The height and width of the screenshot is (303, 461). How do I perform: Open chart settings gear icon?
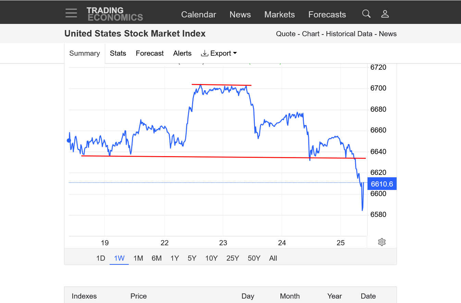[x=382, y=242]
